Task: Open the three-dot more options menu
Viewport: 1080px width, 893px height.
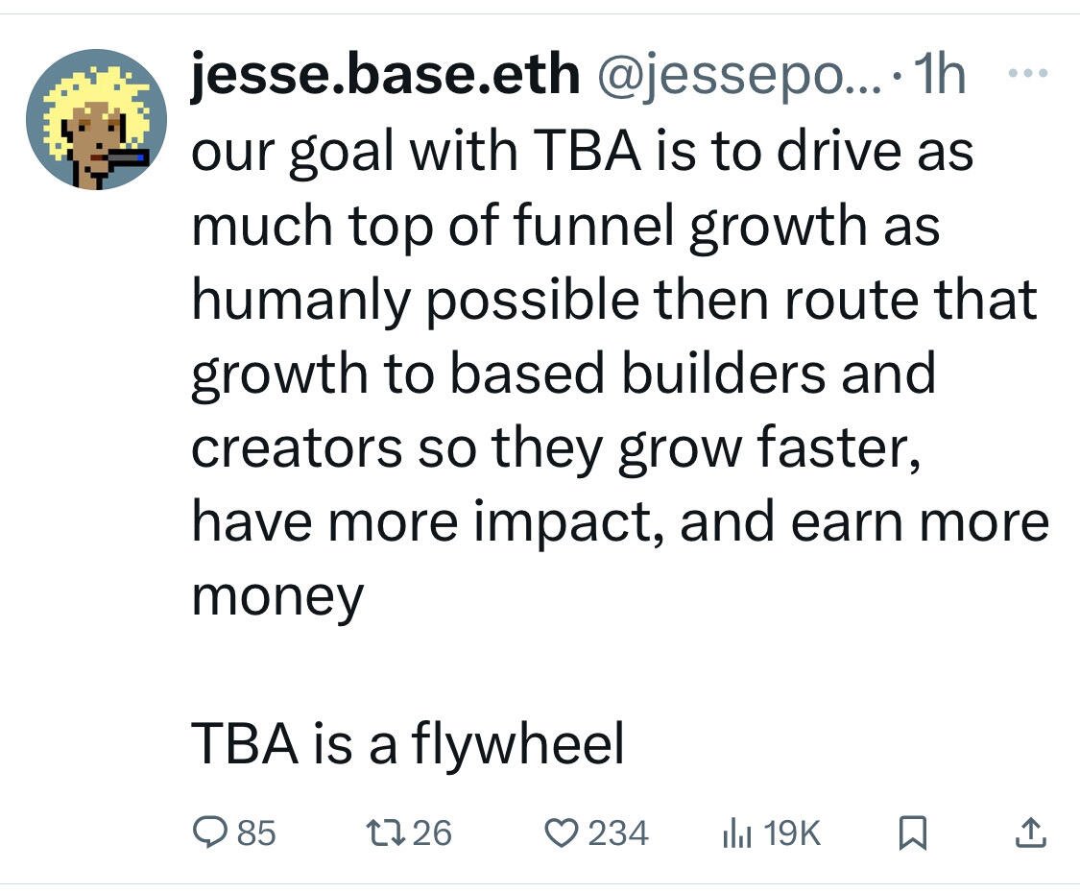Action: (1027, 72)
